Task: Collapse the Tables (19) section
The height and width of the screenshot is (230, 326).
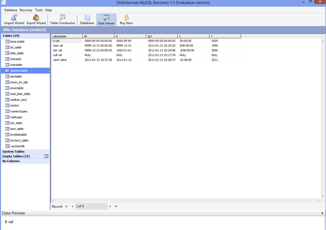Action: (x=25, y=36)
